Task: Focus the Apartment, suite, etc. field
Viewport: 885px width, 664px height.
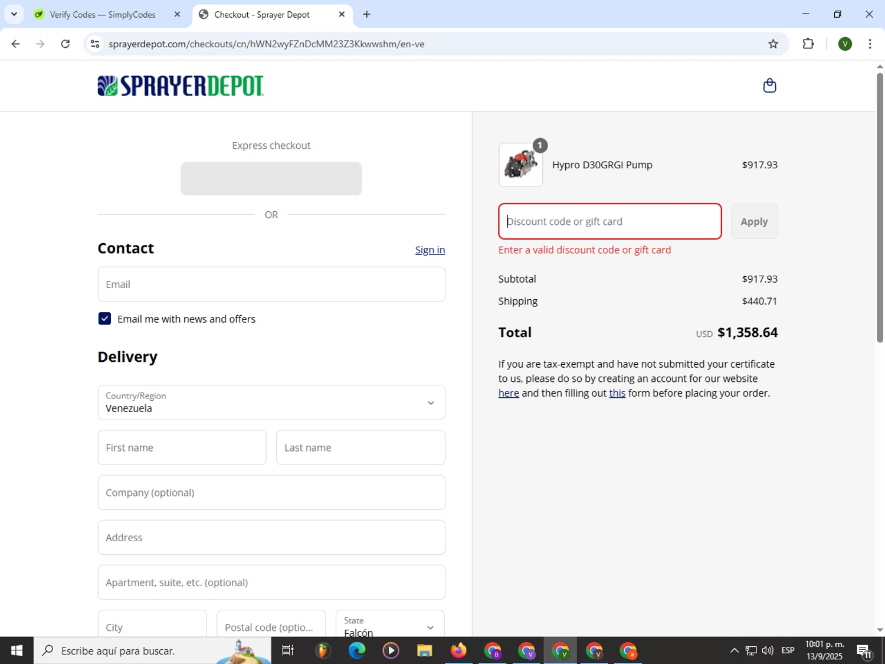Action: point(271,583)
